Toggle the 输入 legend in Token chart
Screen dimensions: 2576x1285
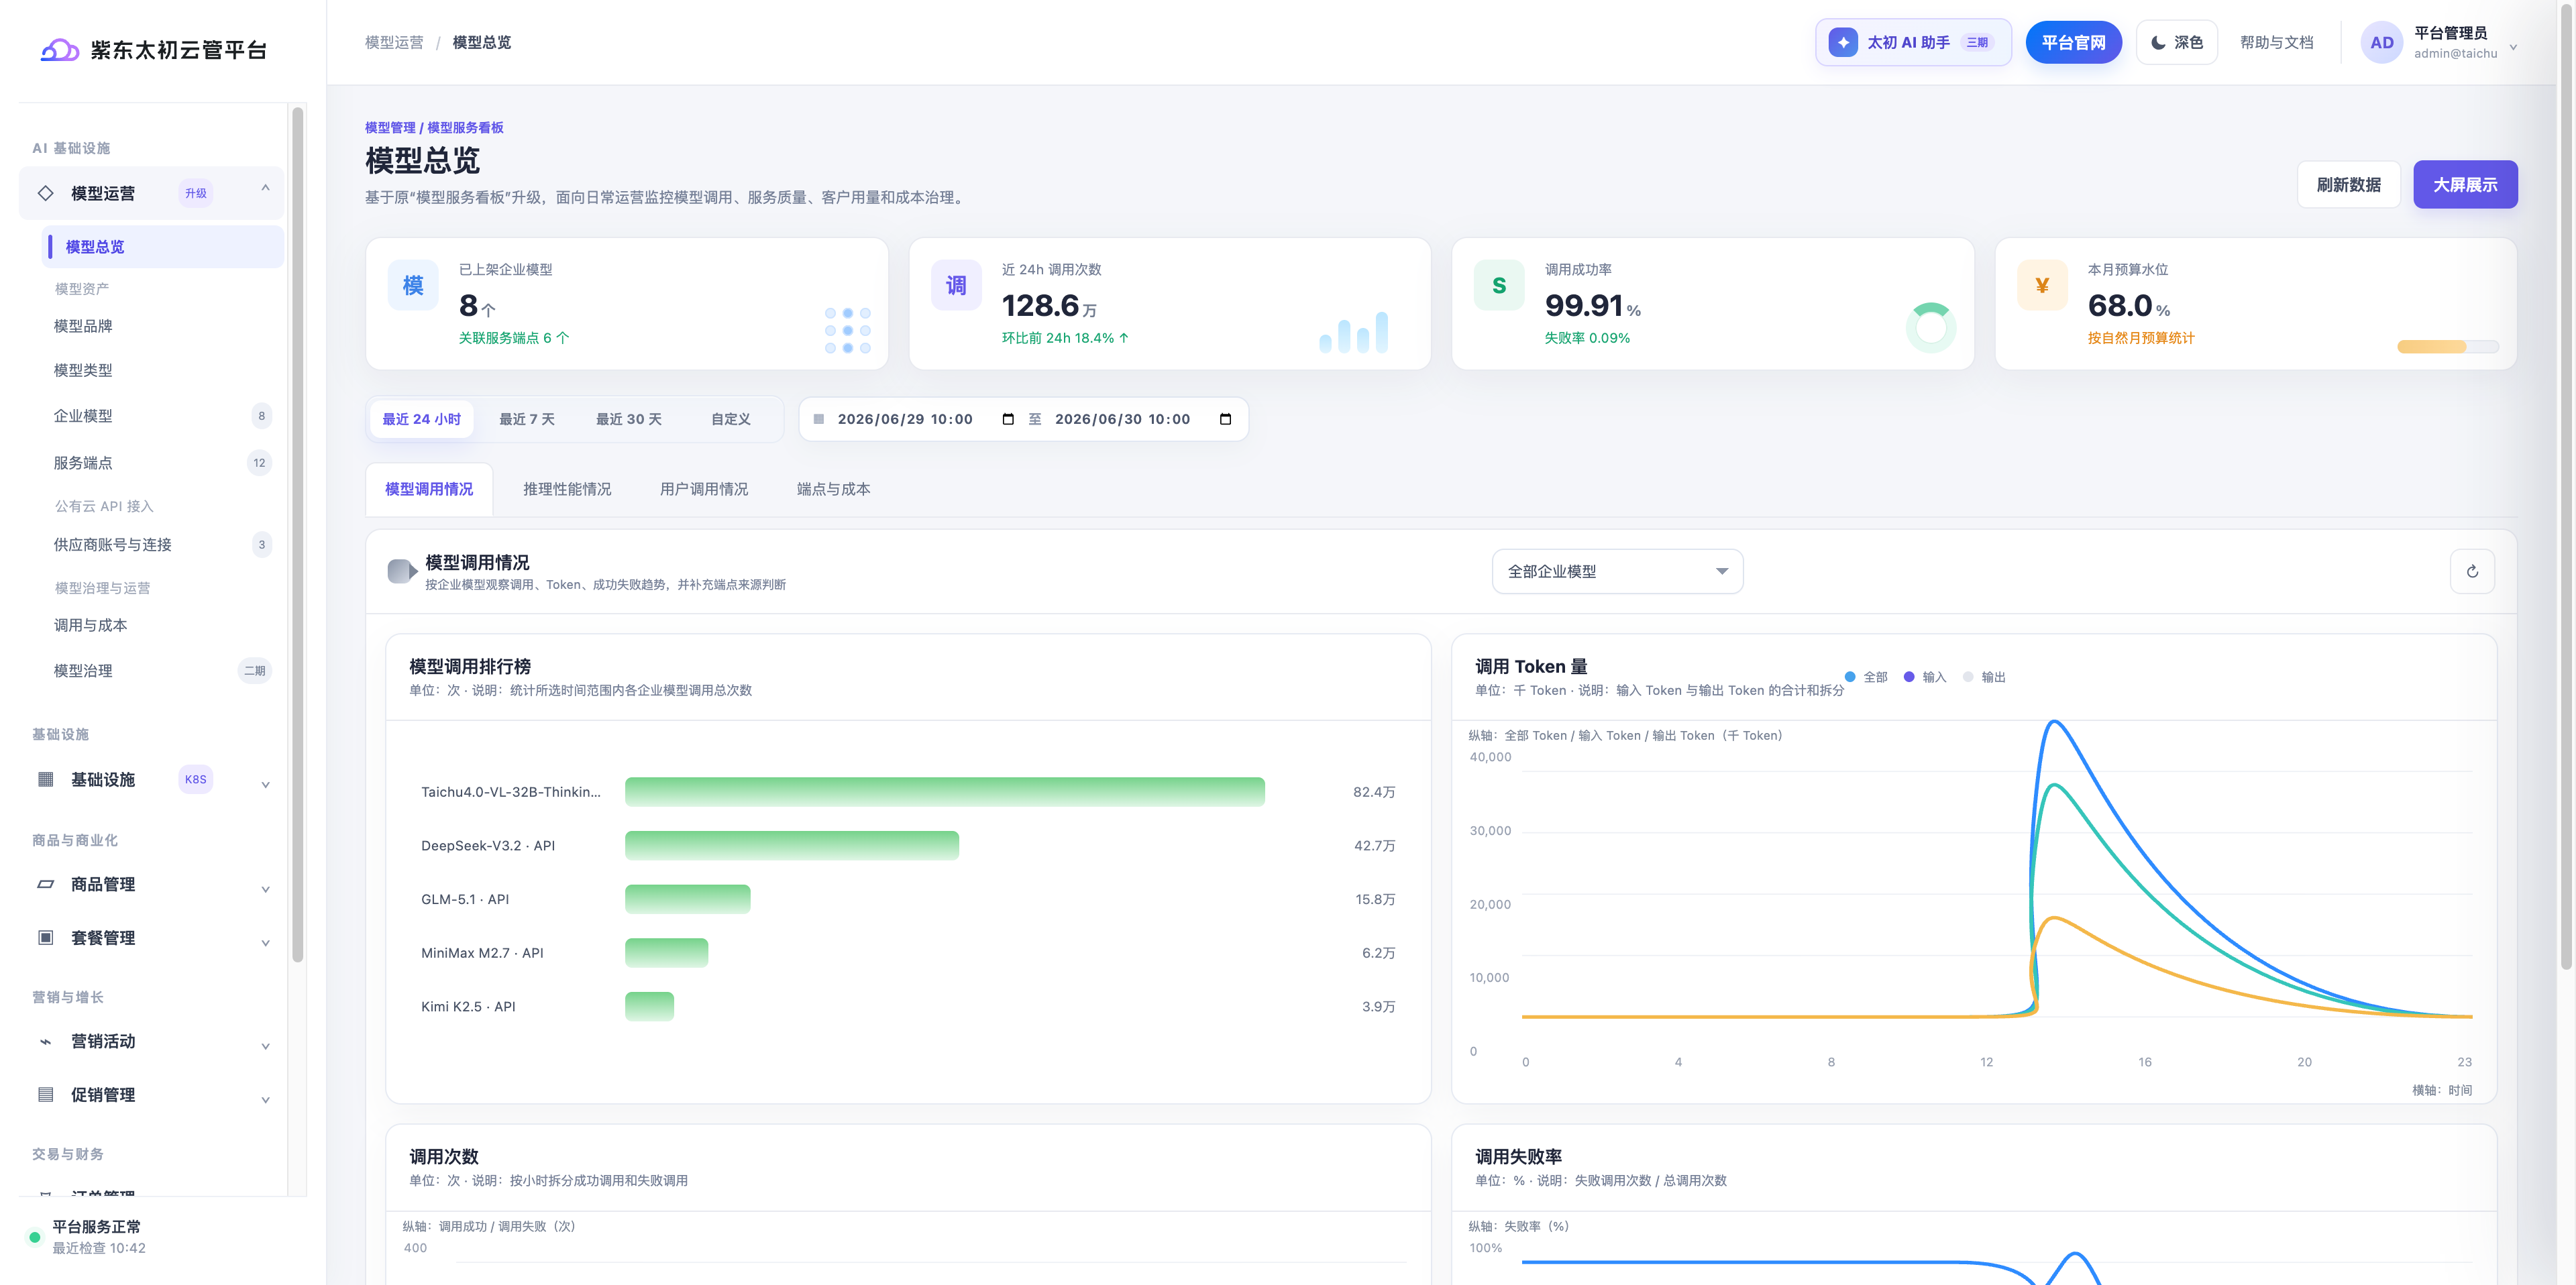click(x=1925, y=677)
